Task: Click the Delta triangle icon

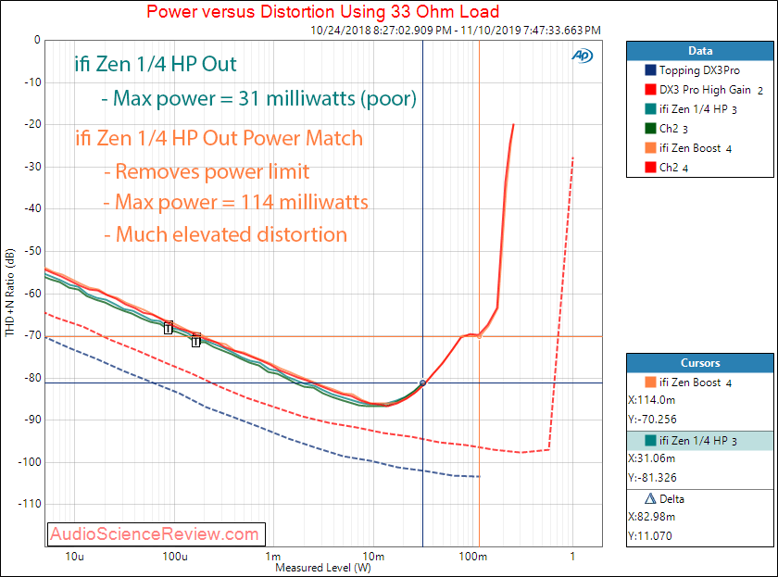Action: pyautogui.click(x=650, y=498)
